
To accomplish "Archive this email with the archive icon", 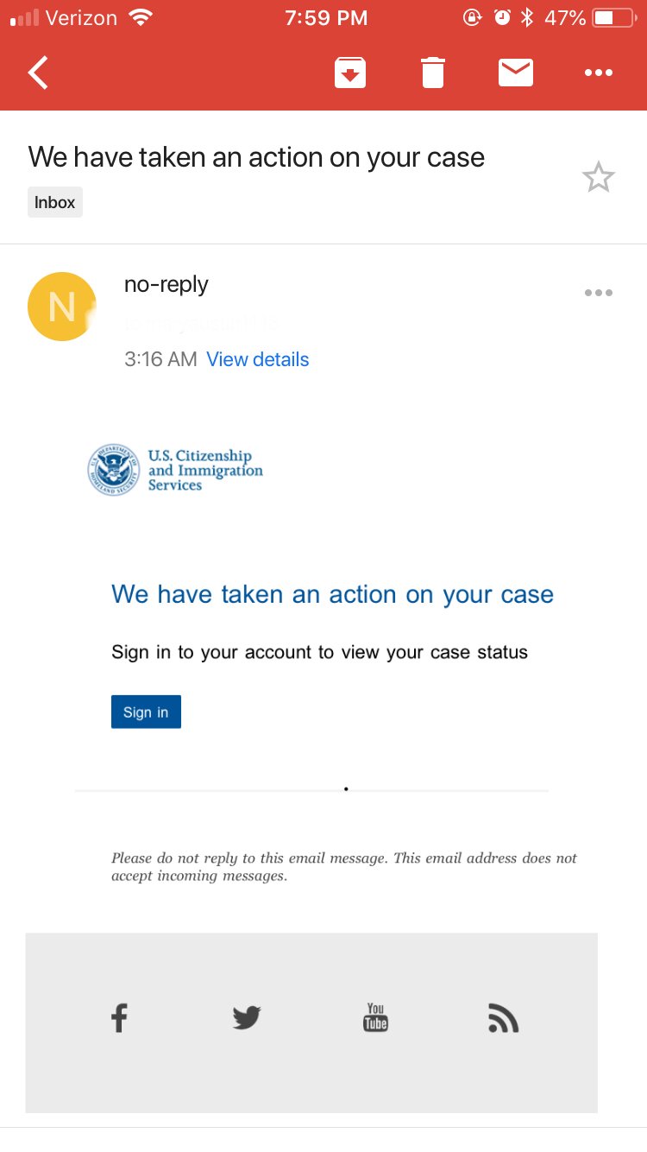I will coord(350,73).
